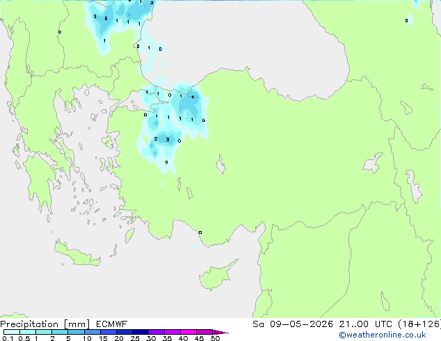This screenshot has width=441, height=341.
Task: Click the '21..00 UTC' time text
Action: tap(366, 324)
